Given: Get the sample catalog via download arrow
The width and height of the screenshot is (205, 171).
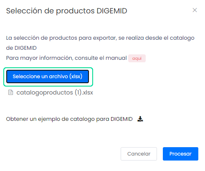Looking at the screenshot, I should [x=140, y=119].
